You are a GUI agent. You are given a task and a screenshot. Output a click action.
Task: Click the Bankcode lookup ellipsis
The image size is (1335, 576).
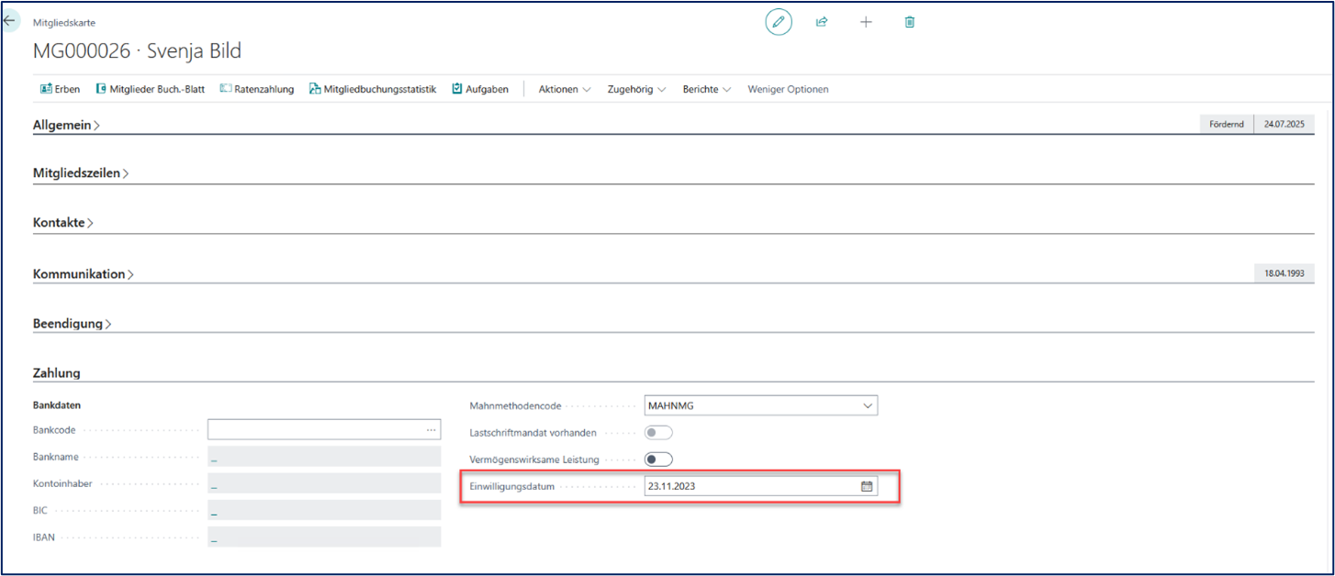point(431,429)
